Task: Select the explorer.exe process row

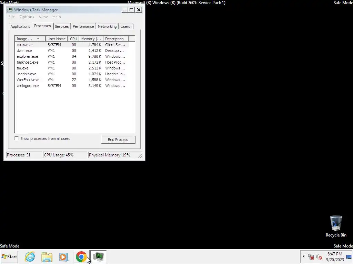Action: pyautogui.click(x=72, y=56)
